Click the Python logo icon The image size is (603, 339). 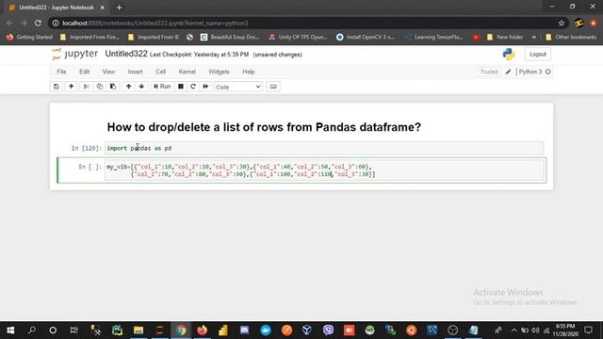click(509, 55)
